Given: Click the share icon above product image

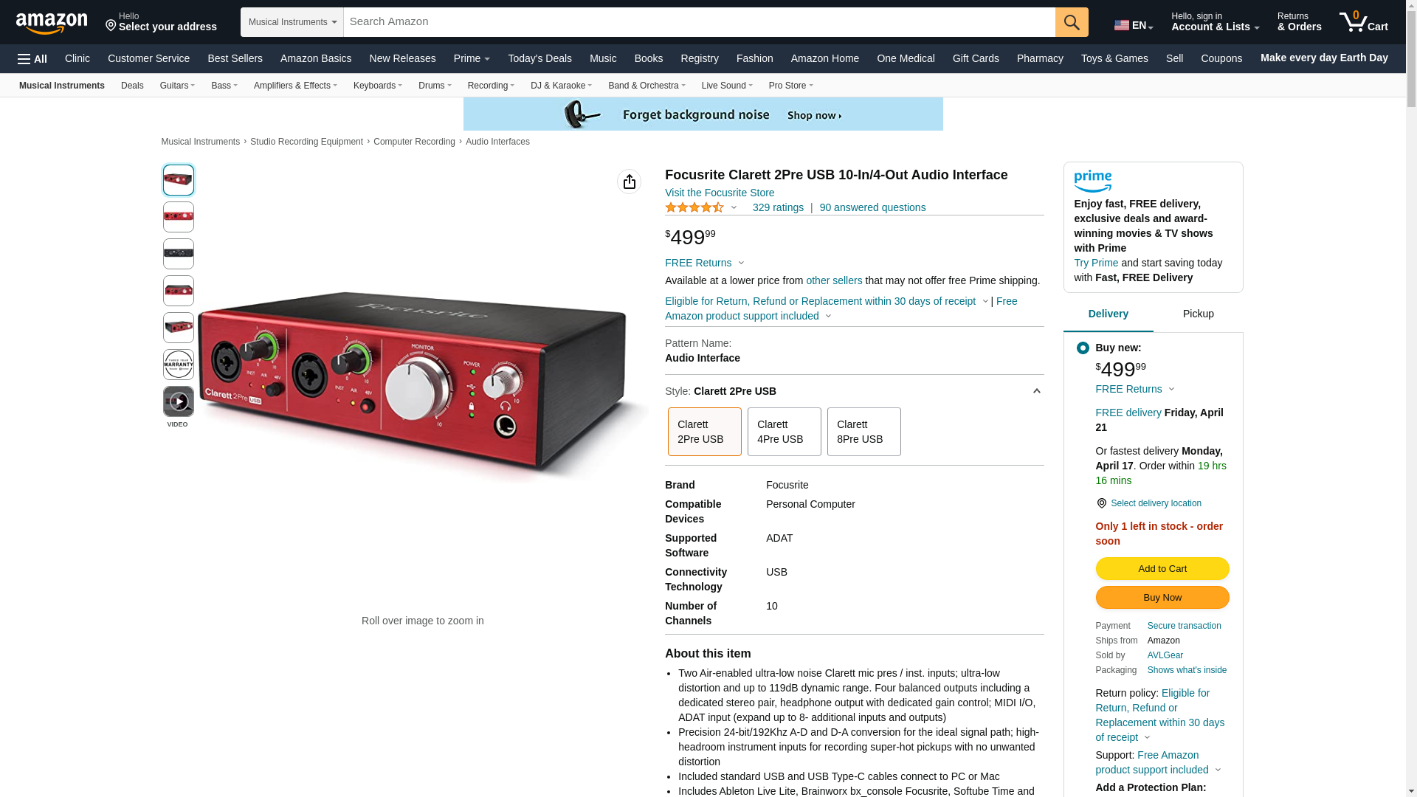Looking at the screenshot, I should pos(629,182).
